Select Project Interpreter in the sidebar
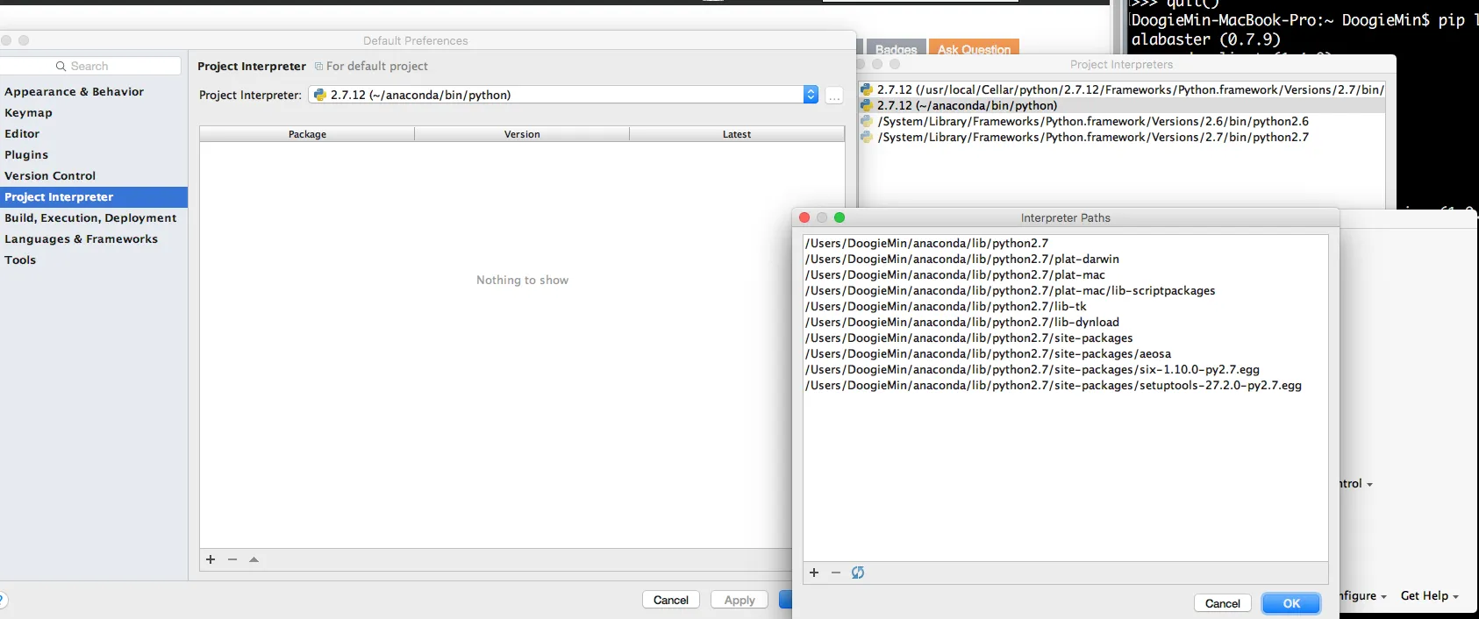This screenshot has width=1479, height=619. pos(94,197)
